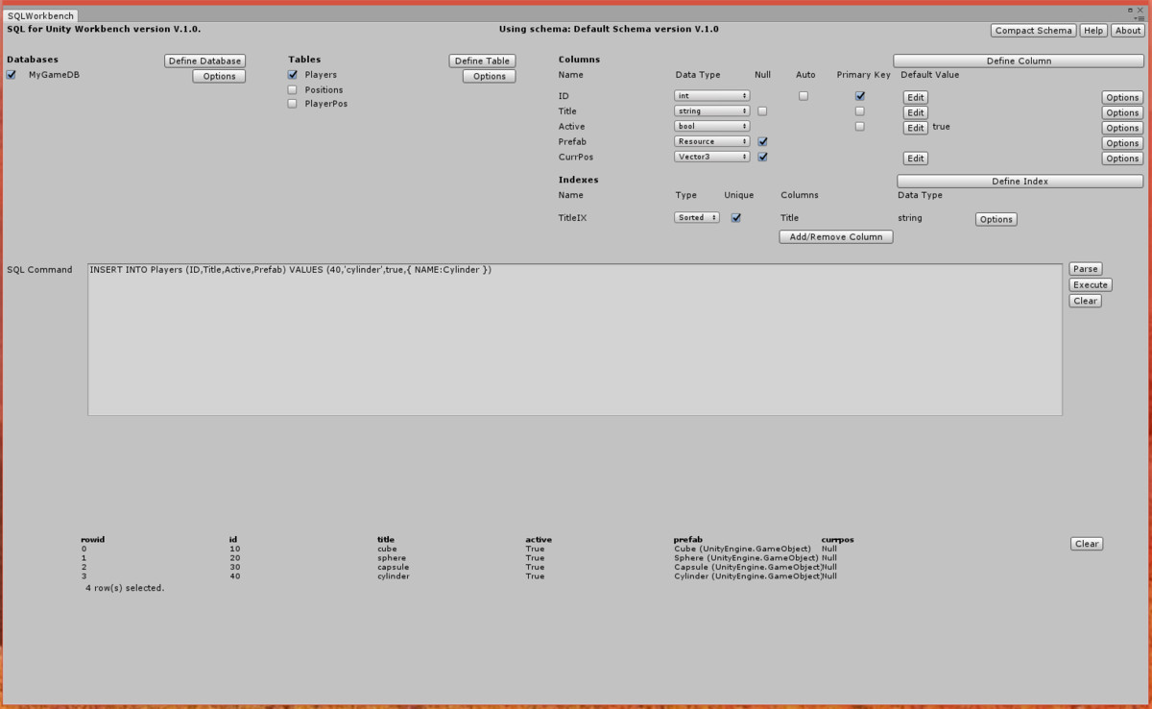Screen dimensions: 1152x709
Task: Select the SQLWorkbench tab
Action: click(41, 16)
